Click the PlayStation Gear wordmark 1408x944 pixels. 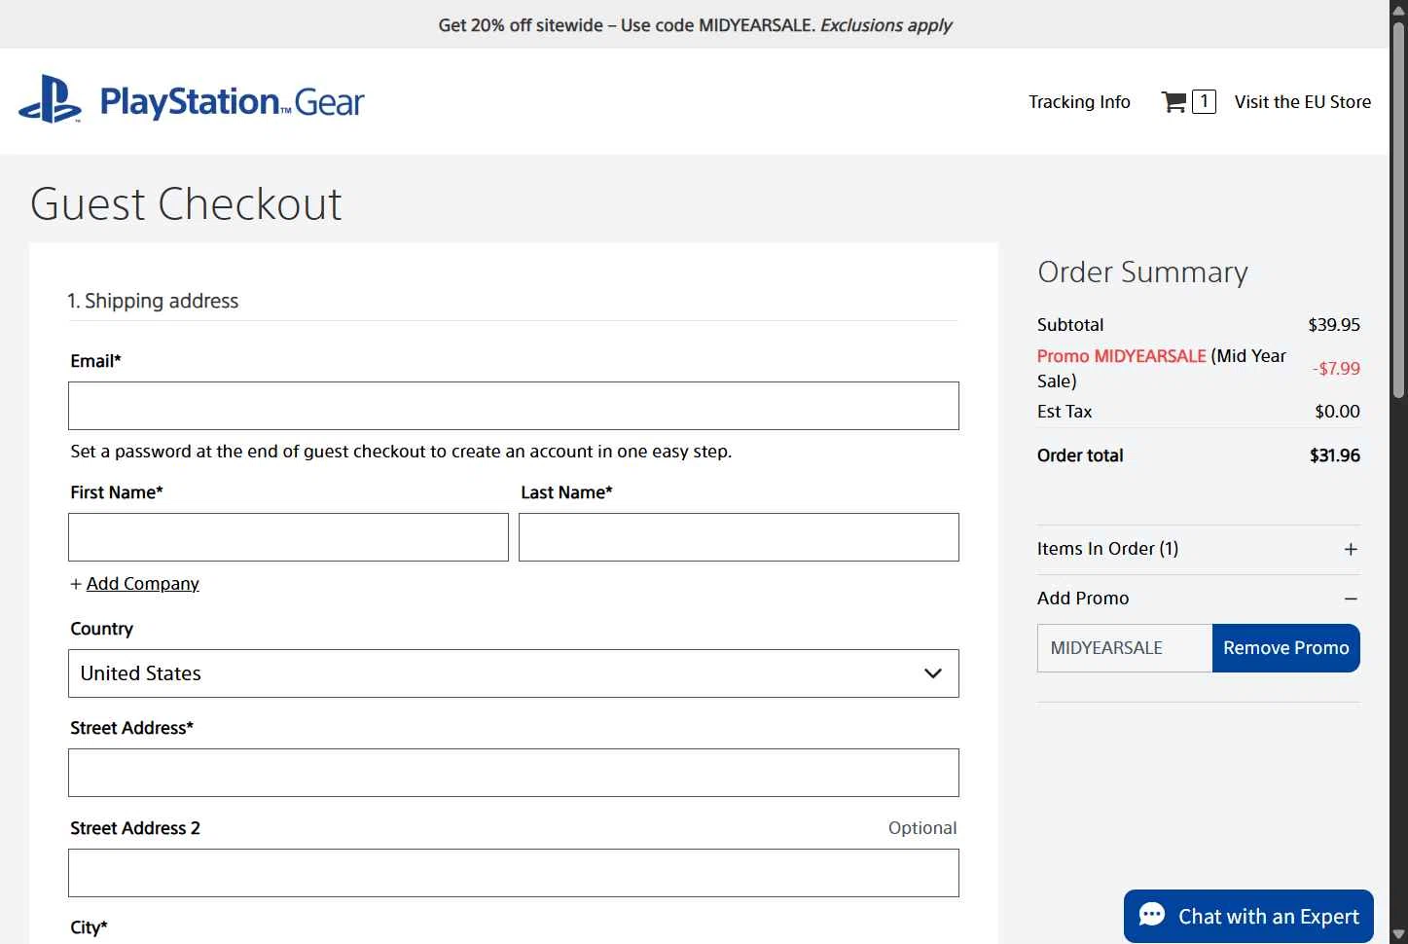tap(232, 102)
